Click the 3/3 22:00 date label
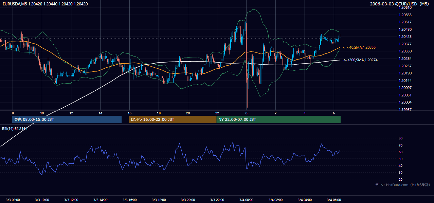This screenshot has height=203, width=434. point(217,200)
